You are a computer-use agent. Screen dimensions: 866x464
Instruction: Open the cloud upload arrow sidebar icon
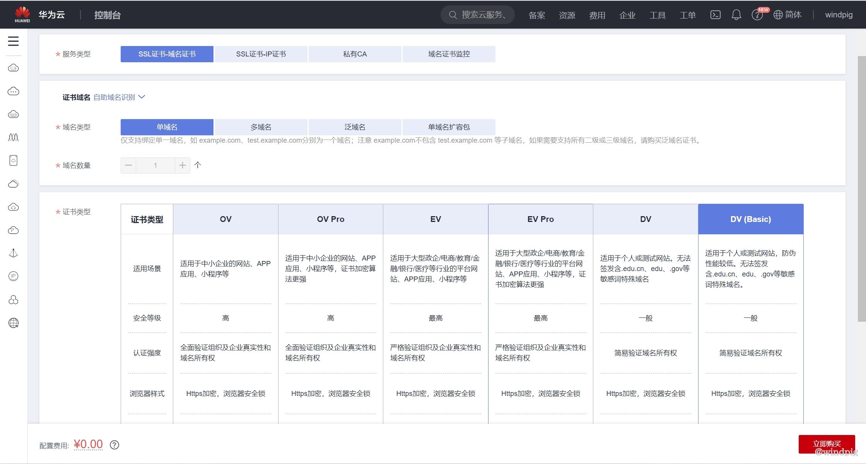tap(14, 207)
